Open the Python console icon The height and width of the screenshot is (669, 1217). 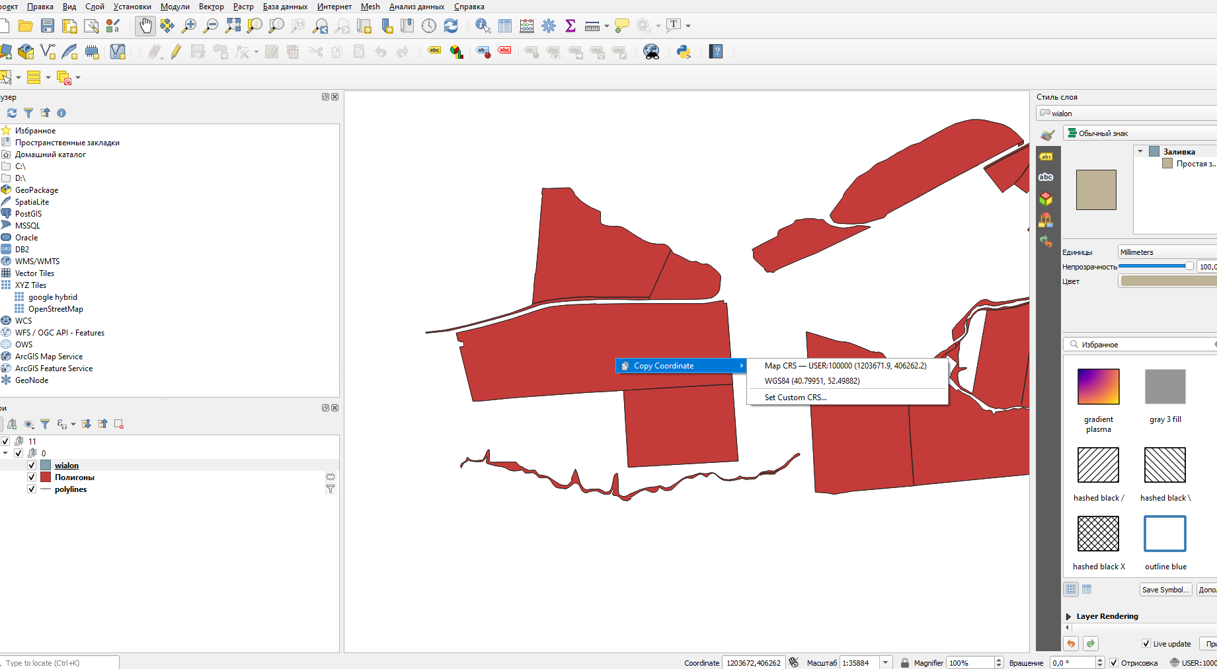[684, 52]
